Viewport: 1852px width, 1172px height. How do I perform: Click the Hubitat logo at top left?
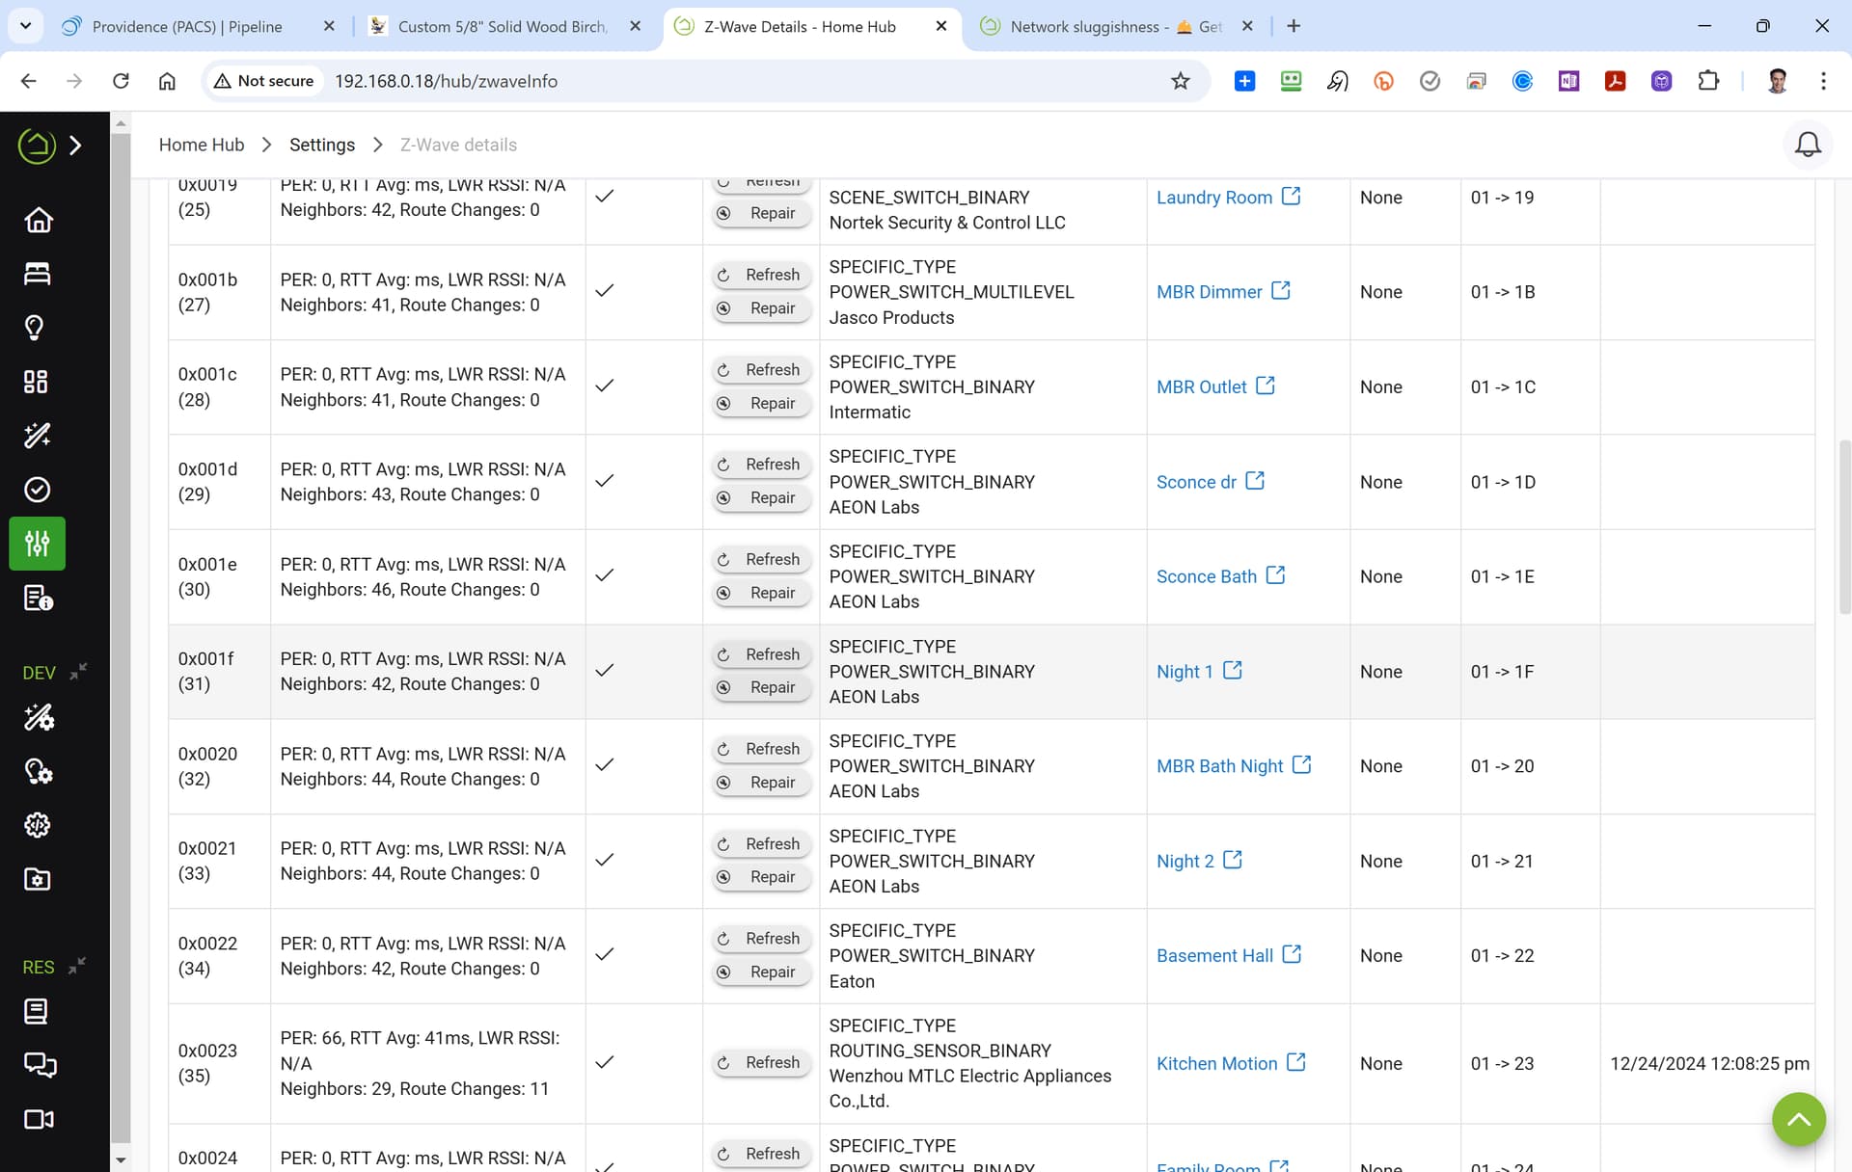coord(37,146)
